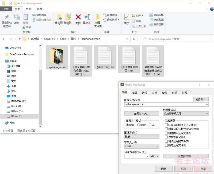The image size is (214, 174).
Task: Check test archived files (测试压缩的文件)
Action: 166,141
